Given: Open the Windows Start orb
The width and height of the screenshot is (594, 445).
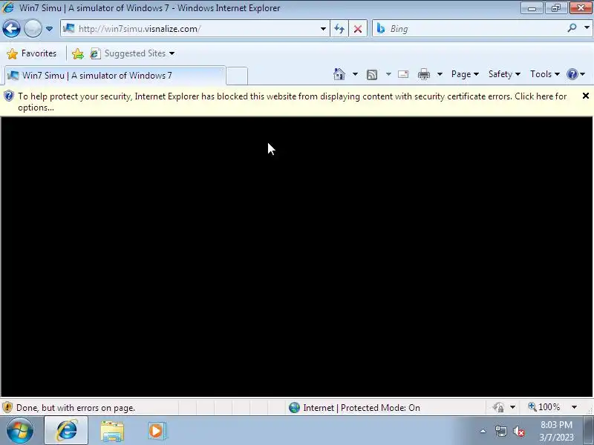Looking at the screenshot, I should click(x=19, y=431).
